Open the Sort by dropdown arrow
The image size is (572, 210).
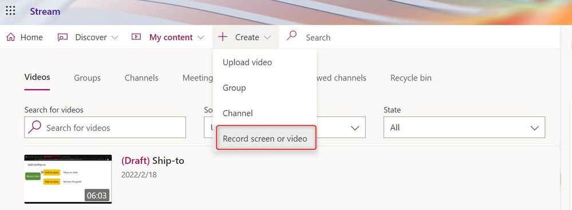[x=354, y=128]
